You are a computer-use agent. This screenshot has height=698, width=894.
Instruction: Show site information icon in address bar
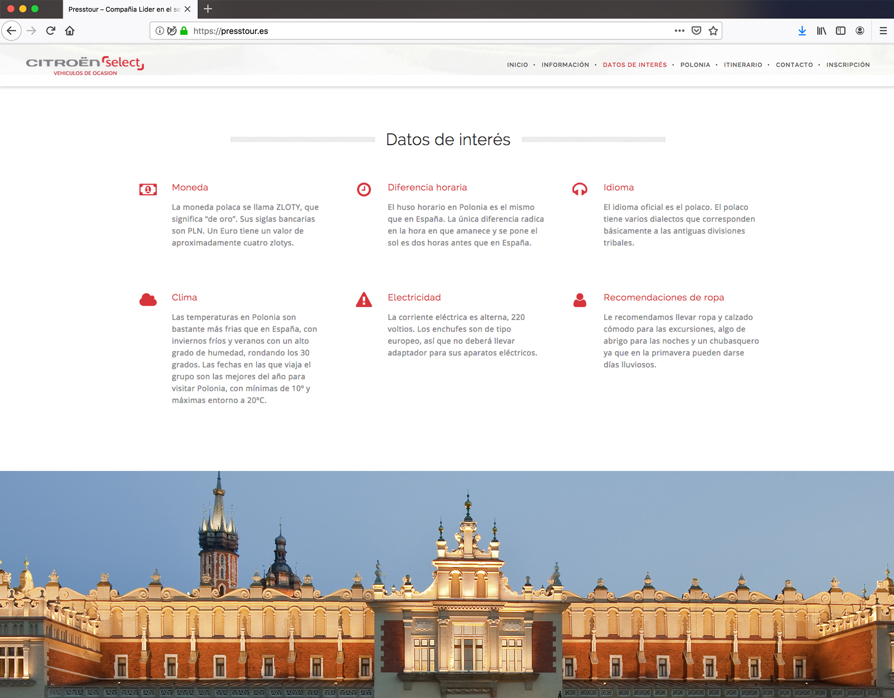click(160, 31)
